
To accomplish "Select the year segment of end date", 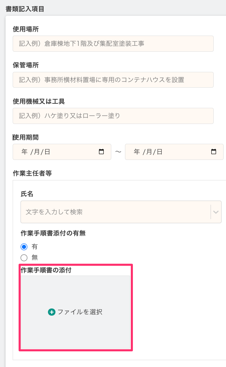I will 137,152.
